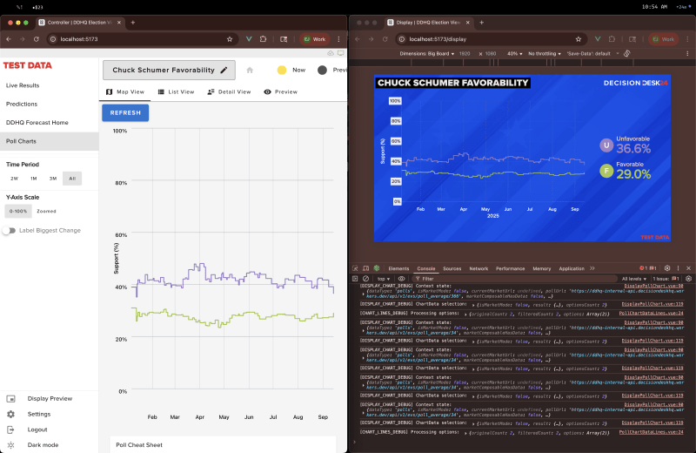Click the home icon in Controller toolbar
The image size is (696, 453).
(250, 70)
